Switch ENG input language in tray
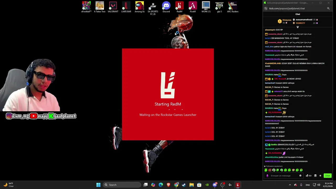Viewport: 336px width, 189px height. click(x=308, y=185)
